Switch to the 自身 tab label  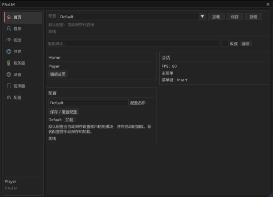(x=17, y=29)
